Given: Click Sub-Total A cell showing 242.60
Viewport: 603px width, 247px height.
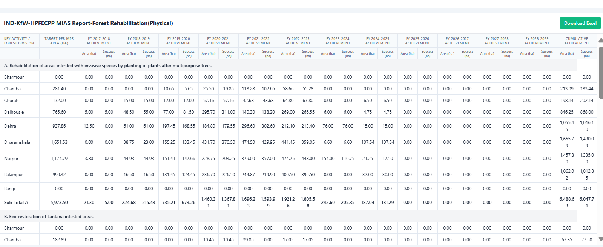Looking at the screenshot, I should tap(328, 203).
